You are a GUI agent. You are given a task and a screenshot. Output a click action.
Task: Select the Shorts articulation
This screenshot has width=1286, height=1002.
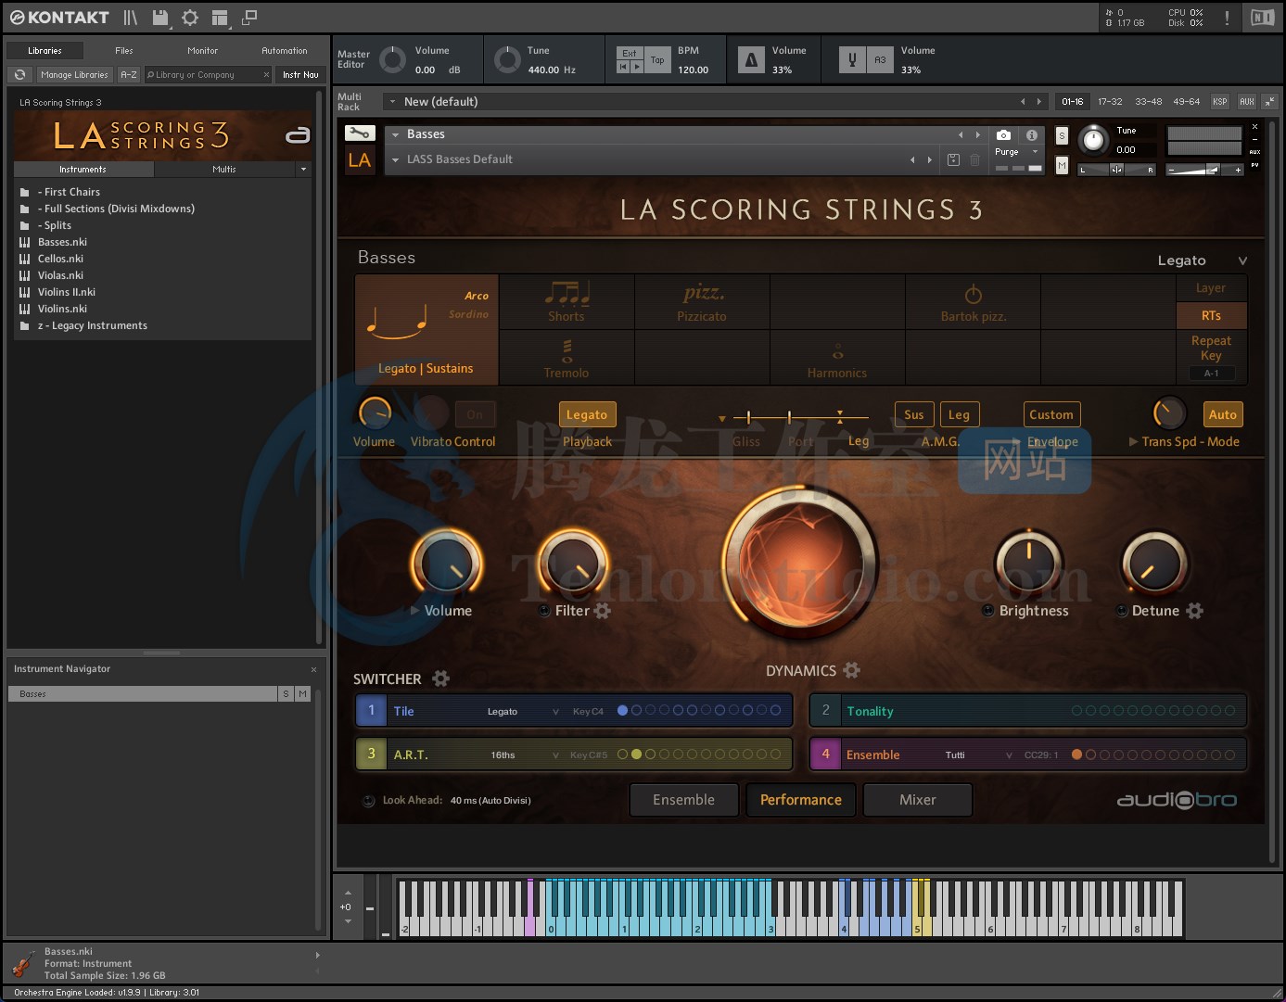[567, 302]
